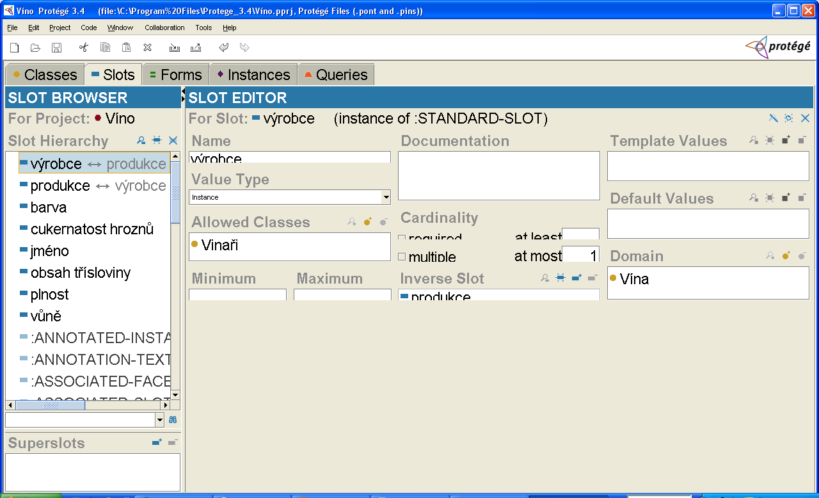Click the Minimum value input field

click(237, 294)
